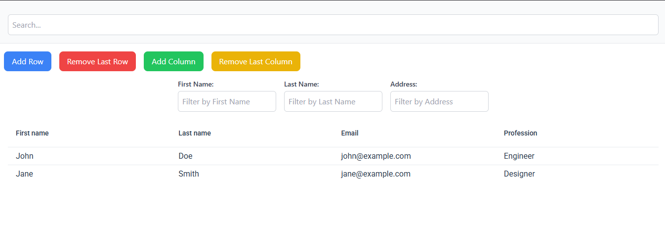Focus the Filter by Last Name field

tap(333, 101)
